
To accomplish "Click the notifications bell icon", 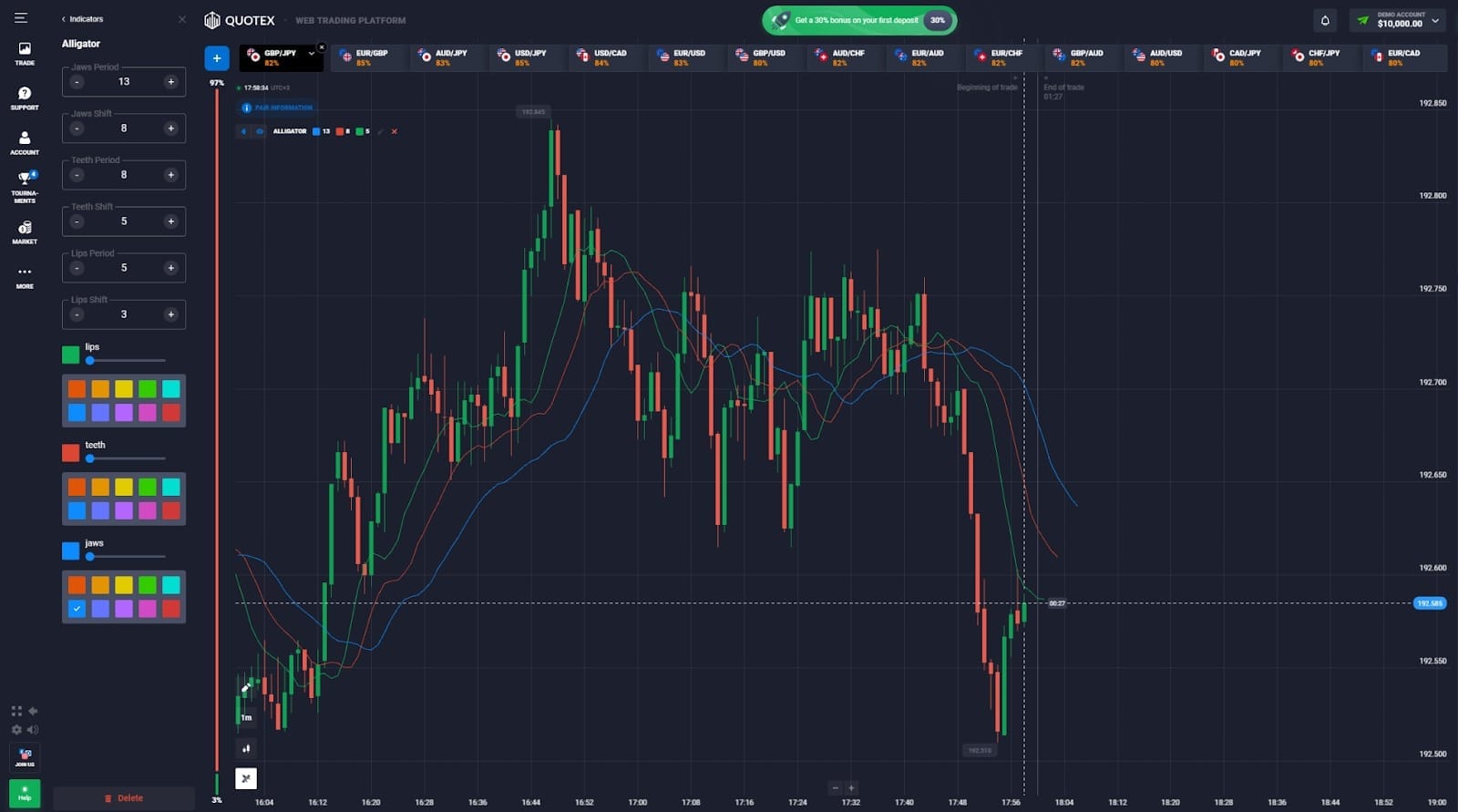I will (1325, 20).
